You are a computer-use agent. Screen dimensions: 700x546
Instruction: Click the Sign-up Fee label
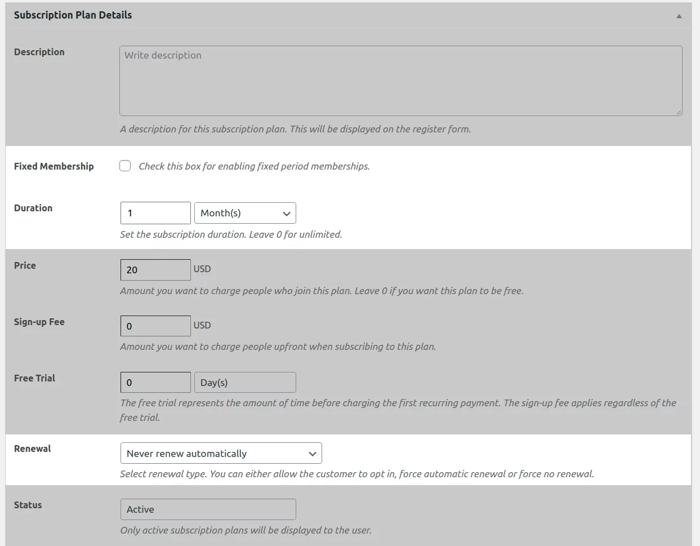point(39,322)
